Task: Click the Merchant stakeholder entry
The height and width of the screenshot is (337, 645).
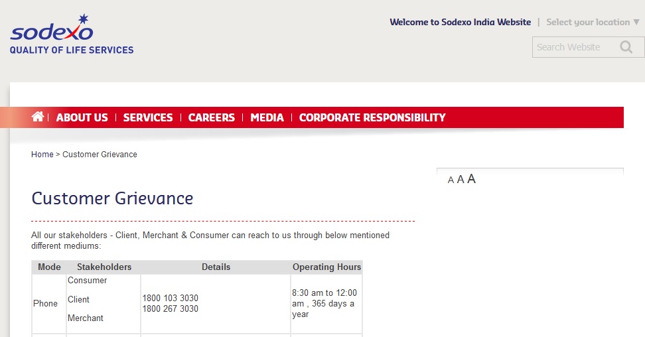Action: pos(86,318)
